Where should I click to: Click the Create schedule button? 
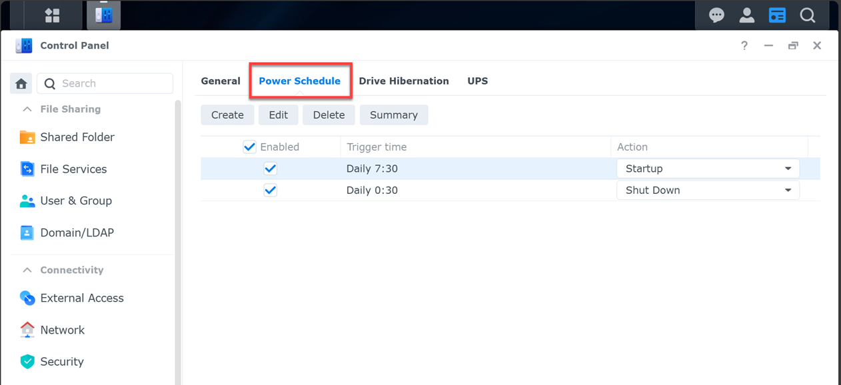pos(227,115)
